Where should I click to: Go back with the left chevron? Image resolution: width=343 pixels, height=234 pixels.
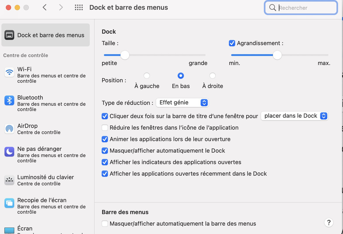45,8
